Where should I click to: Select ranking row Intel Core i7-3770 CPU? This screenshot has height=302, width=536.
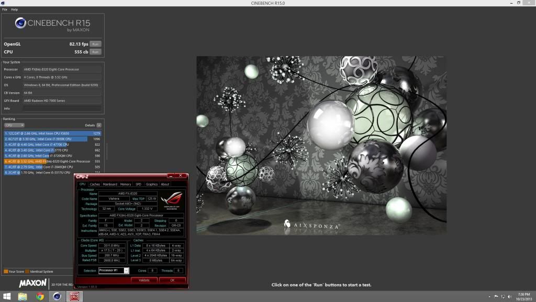point(53,150)
